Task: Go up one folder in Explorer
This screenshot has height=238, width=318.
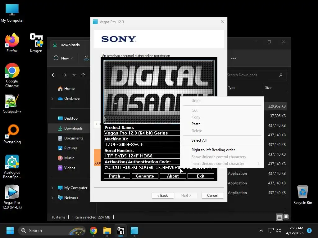Action: 83,75
